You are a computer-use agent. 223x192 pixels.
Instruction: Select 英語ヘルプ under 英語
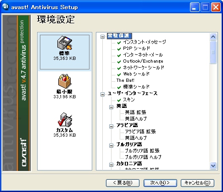tap(136, 119)
